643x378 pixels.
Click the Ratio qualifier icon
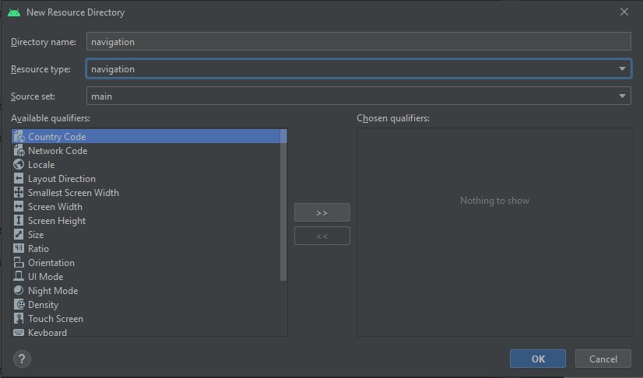[19, 248]
